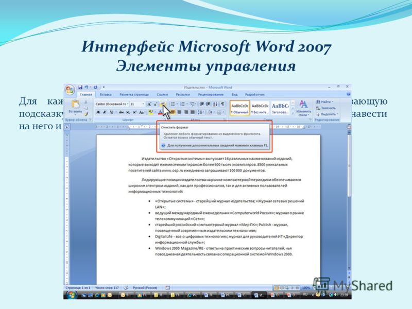Image resolution: width=412 pixels, height=309 pixels.
Task: Click the 100% zoom level button
Action: click(x=306, y=288)
